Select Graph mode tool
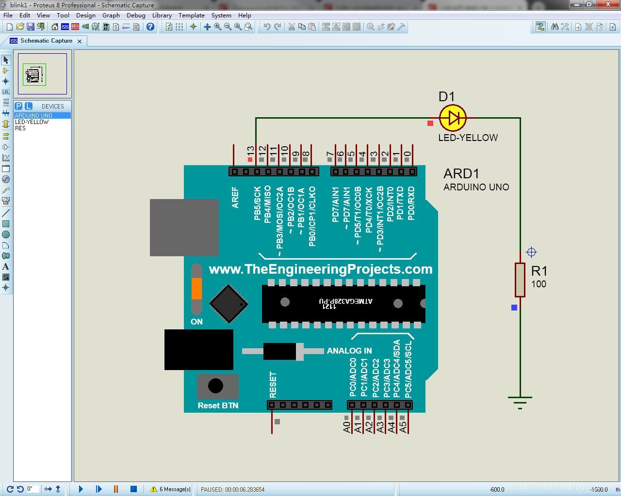Viewport: 621px width, 496px height. 6,158
